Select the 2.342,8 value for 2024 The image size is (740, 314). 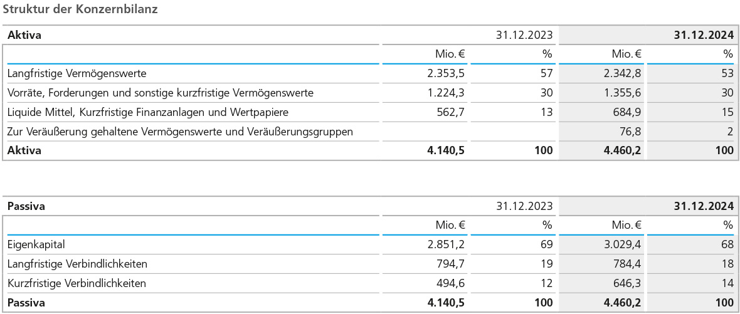click(x=622, y=73)
